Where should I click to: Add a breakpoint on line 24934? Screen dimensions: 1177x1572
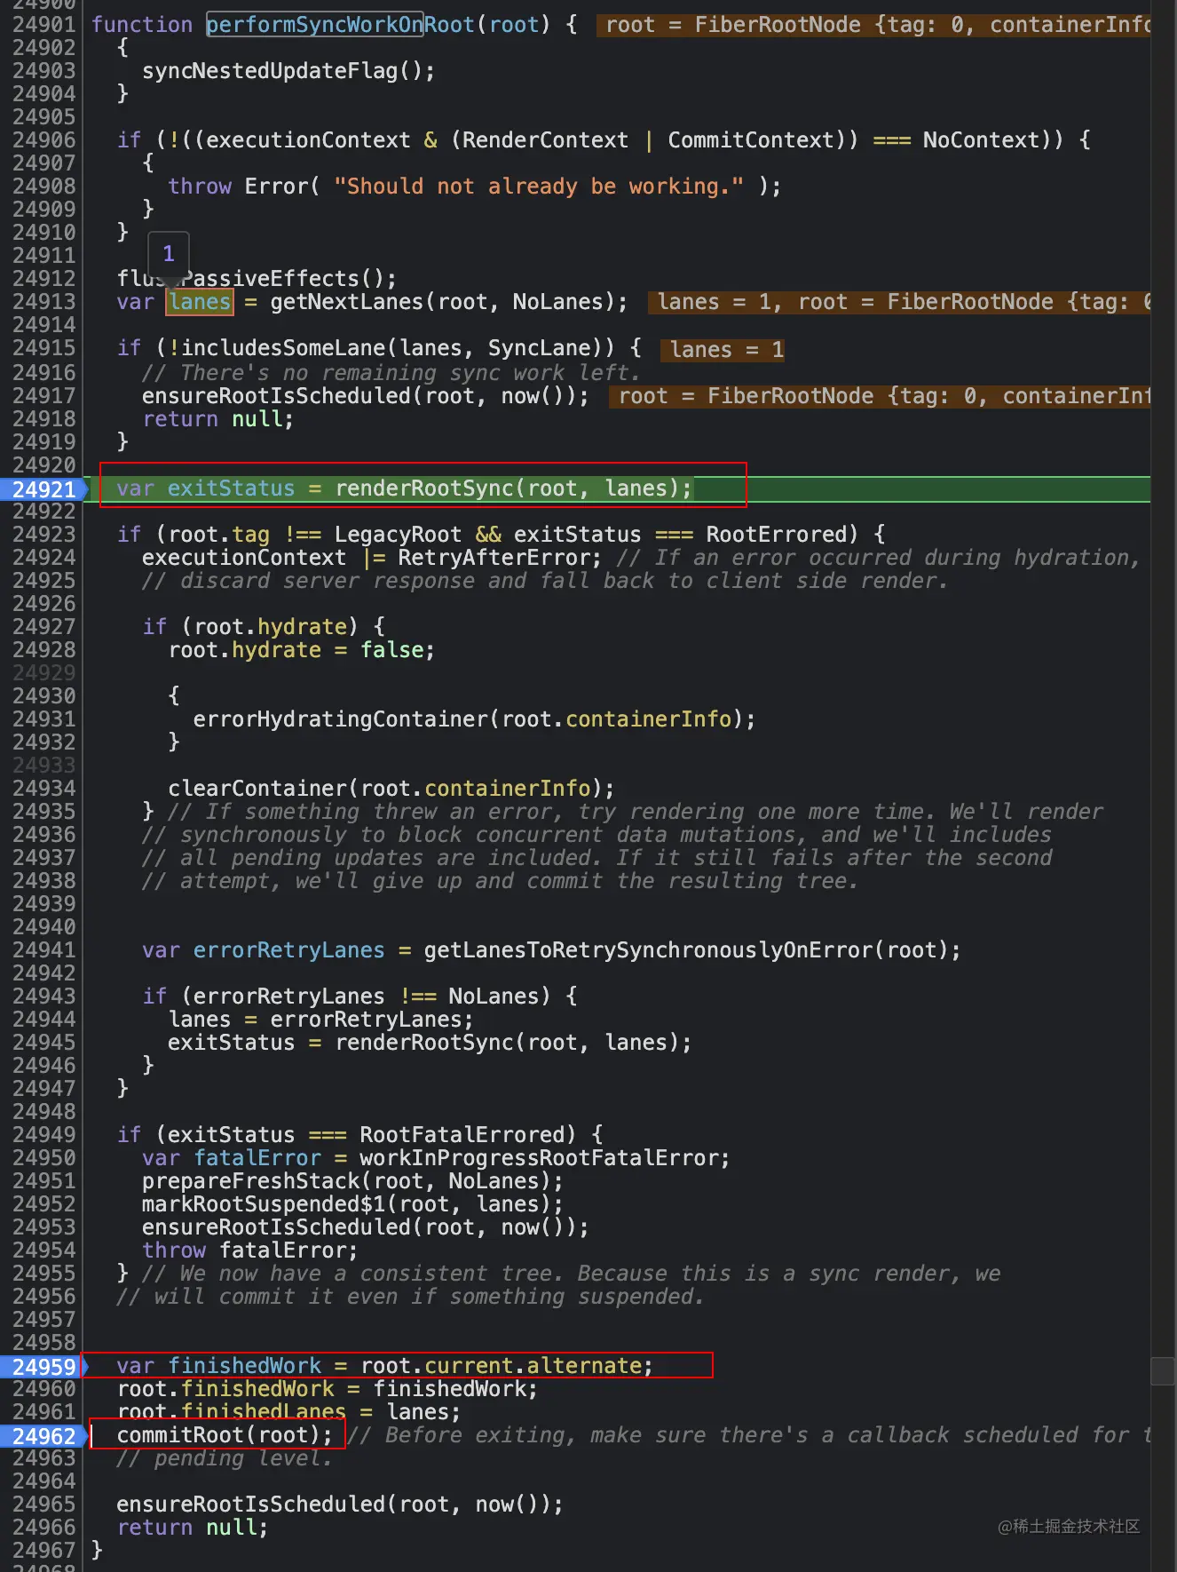44,789
